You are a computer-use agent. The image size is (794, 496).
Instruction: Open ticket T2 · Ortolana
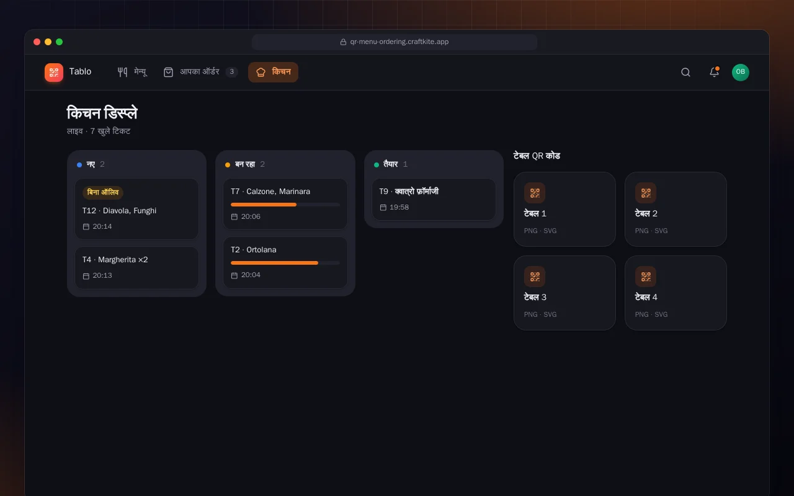[x=285, y=262]
